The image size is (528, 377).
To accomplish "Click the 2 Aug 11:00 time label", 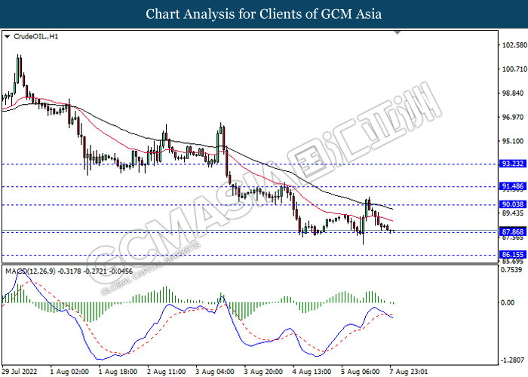I will pyautogui.click(x=167, y=372).
